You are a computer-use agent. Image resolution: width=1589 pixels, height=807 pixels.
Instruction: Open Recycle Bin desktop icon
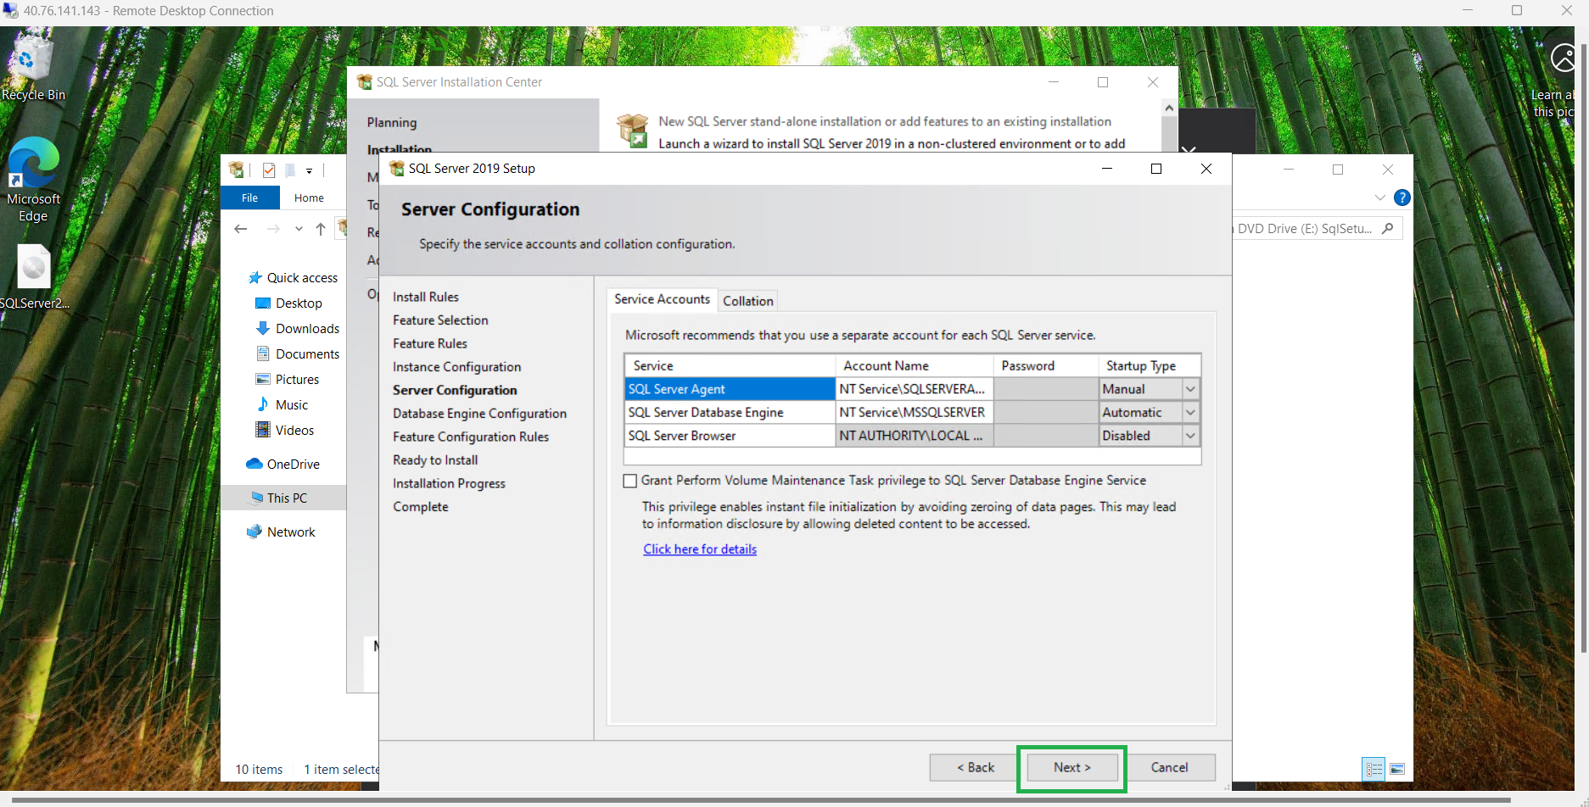tap(33, 66)
